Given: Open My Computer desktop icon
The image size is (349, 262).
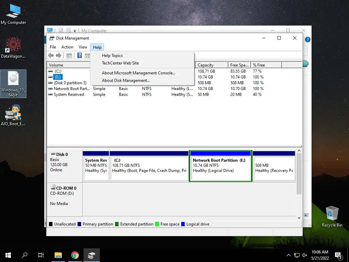Looking at the screenshot, I should point(13,14).
